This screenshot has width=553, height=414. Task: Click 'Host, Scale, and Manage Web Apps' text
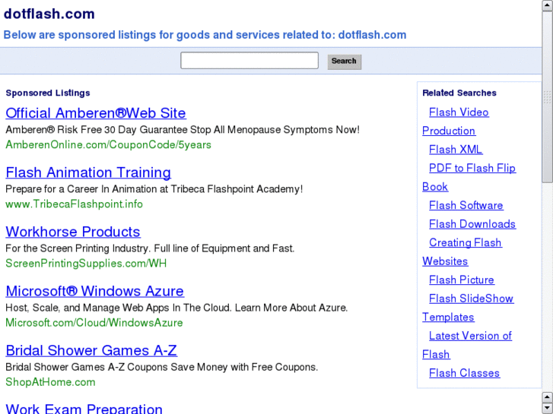(176, 308)
